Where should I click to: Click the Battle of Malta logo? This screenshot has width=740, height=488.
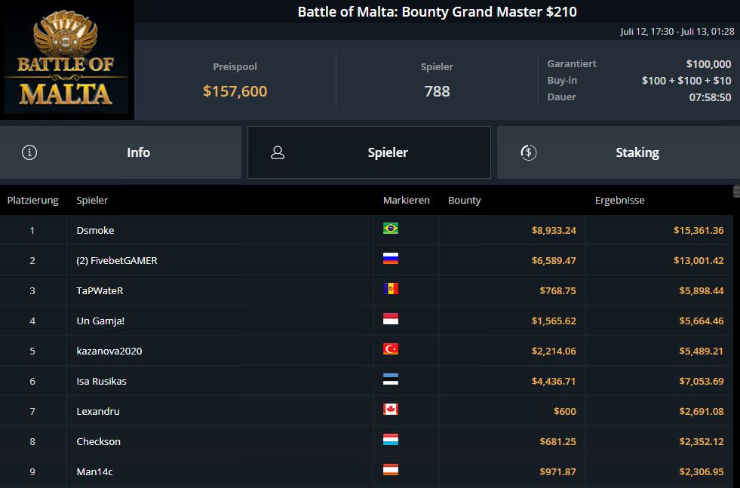pyautogui.click(x=66, y=59)
